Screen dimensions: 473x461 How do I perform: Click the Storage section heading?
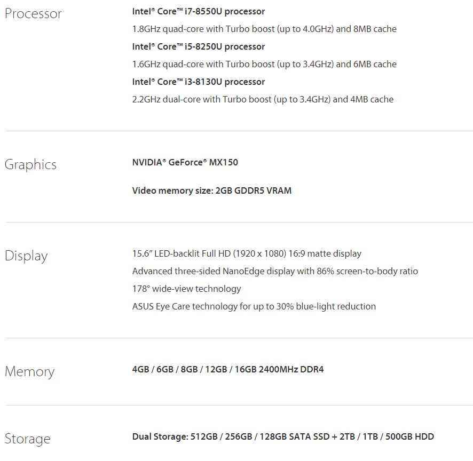point(27,439)
